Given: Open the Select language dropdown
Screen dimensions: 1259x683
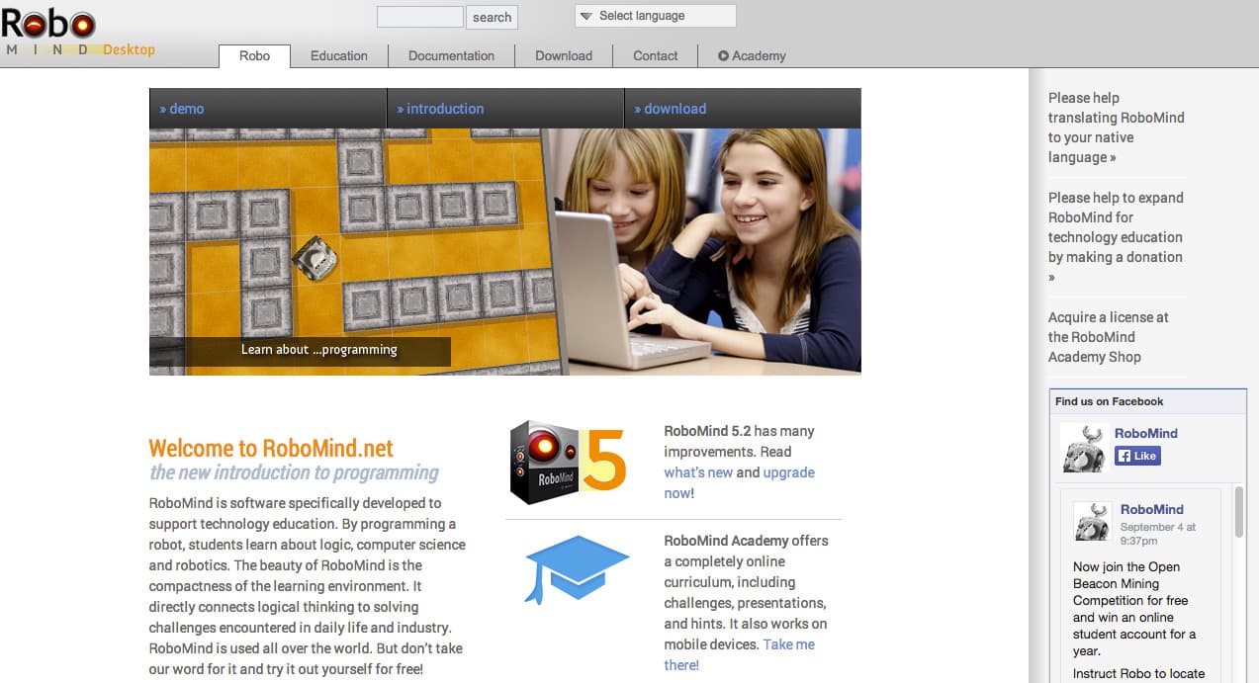Looking at the screenshot, I should (x=655, y=16).
